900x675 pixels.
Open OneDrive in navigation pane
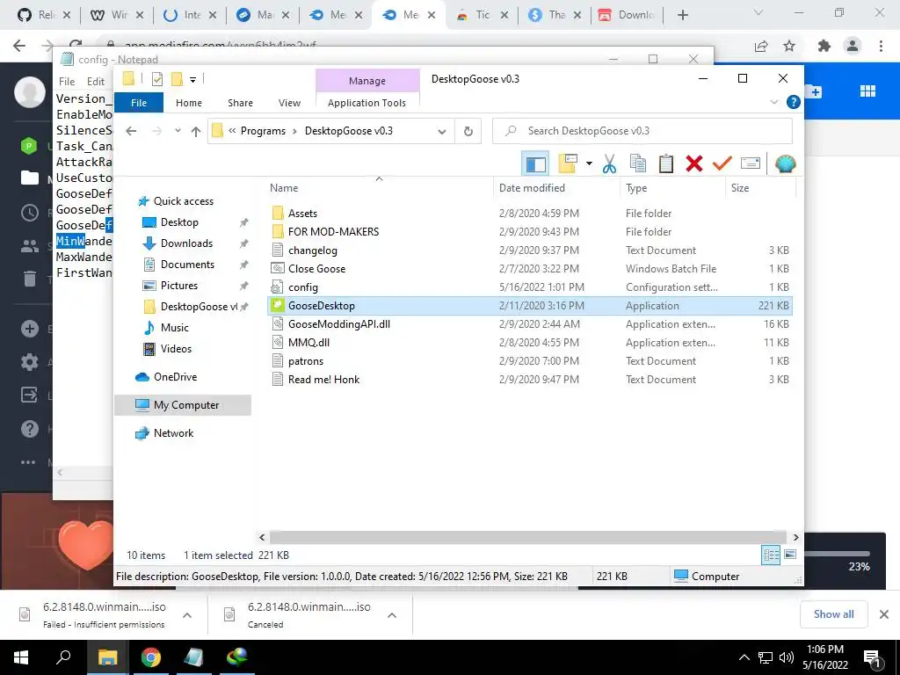point(175,377)
